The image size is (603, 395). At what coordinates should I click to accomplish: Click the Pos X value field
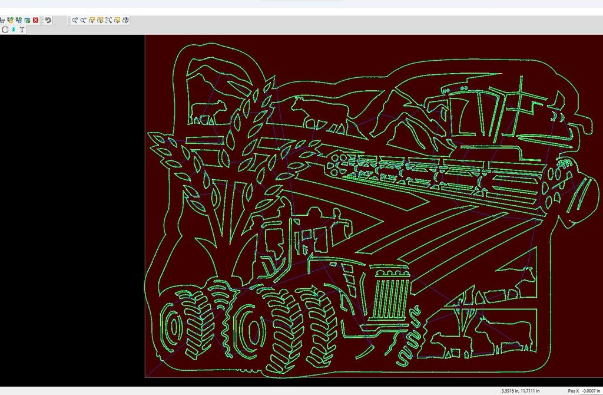pyautogui.click(x=591, y=391)
